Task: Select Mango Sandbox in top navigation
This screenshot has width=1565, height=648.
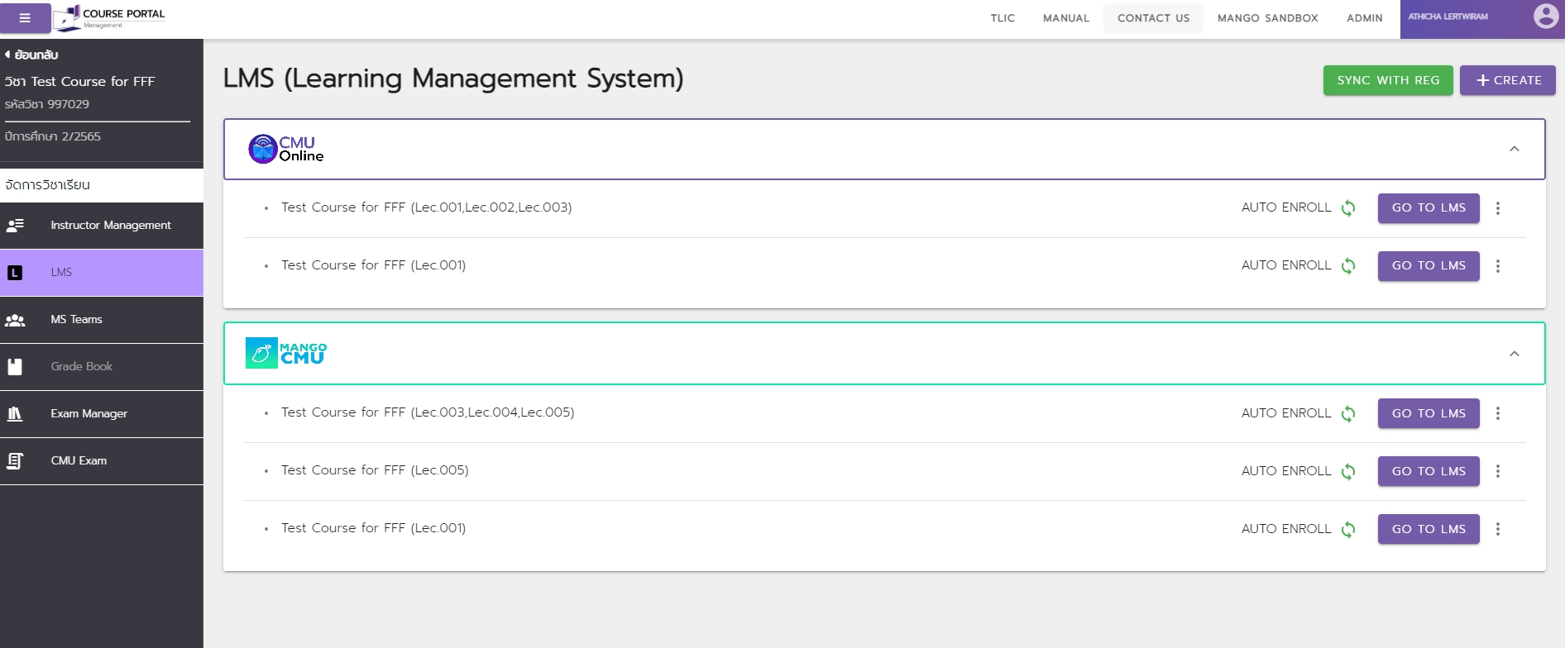Action: [1267, 18]
